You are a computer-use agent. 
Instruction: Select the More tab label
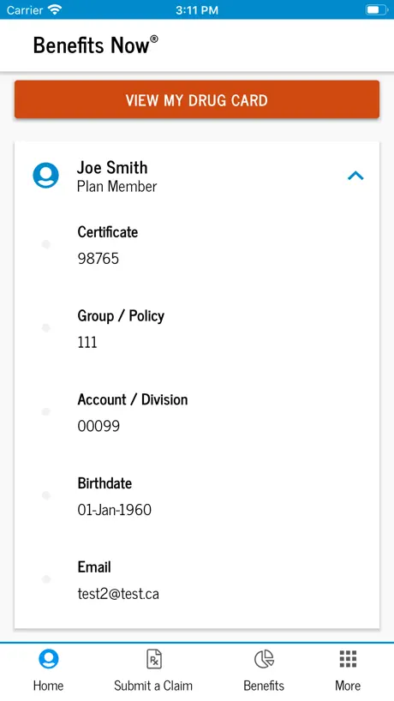coord(348,686)
